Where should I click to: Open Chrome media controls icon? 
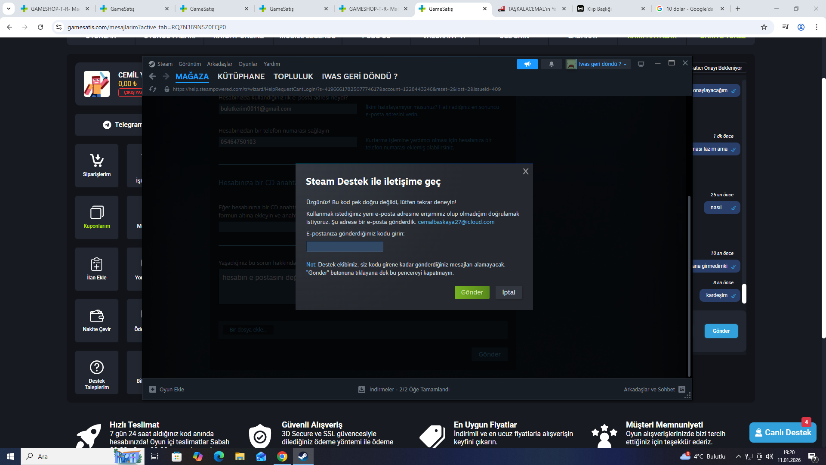[786, 27]
